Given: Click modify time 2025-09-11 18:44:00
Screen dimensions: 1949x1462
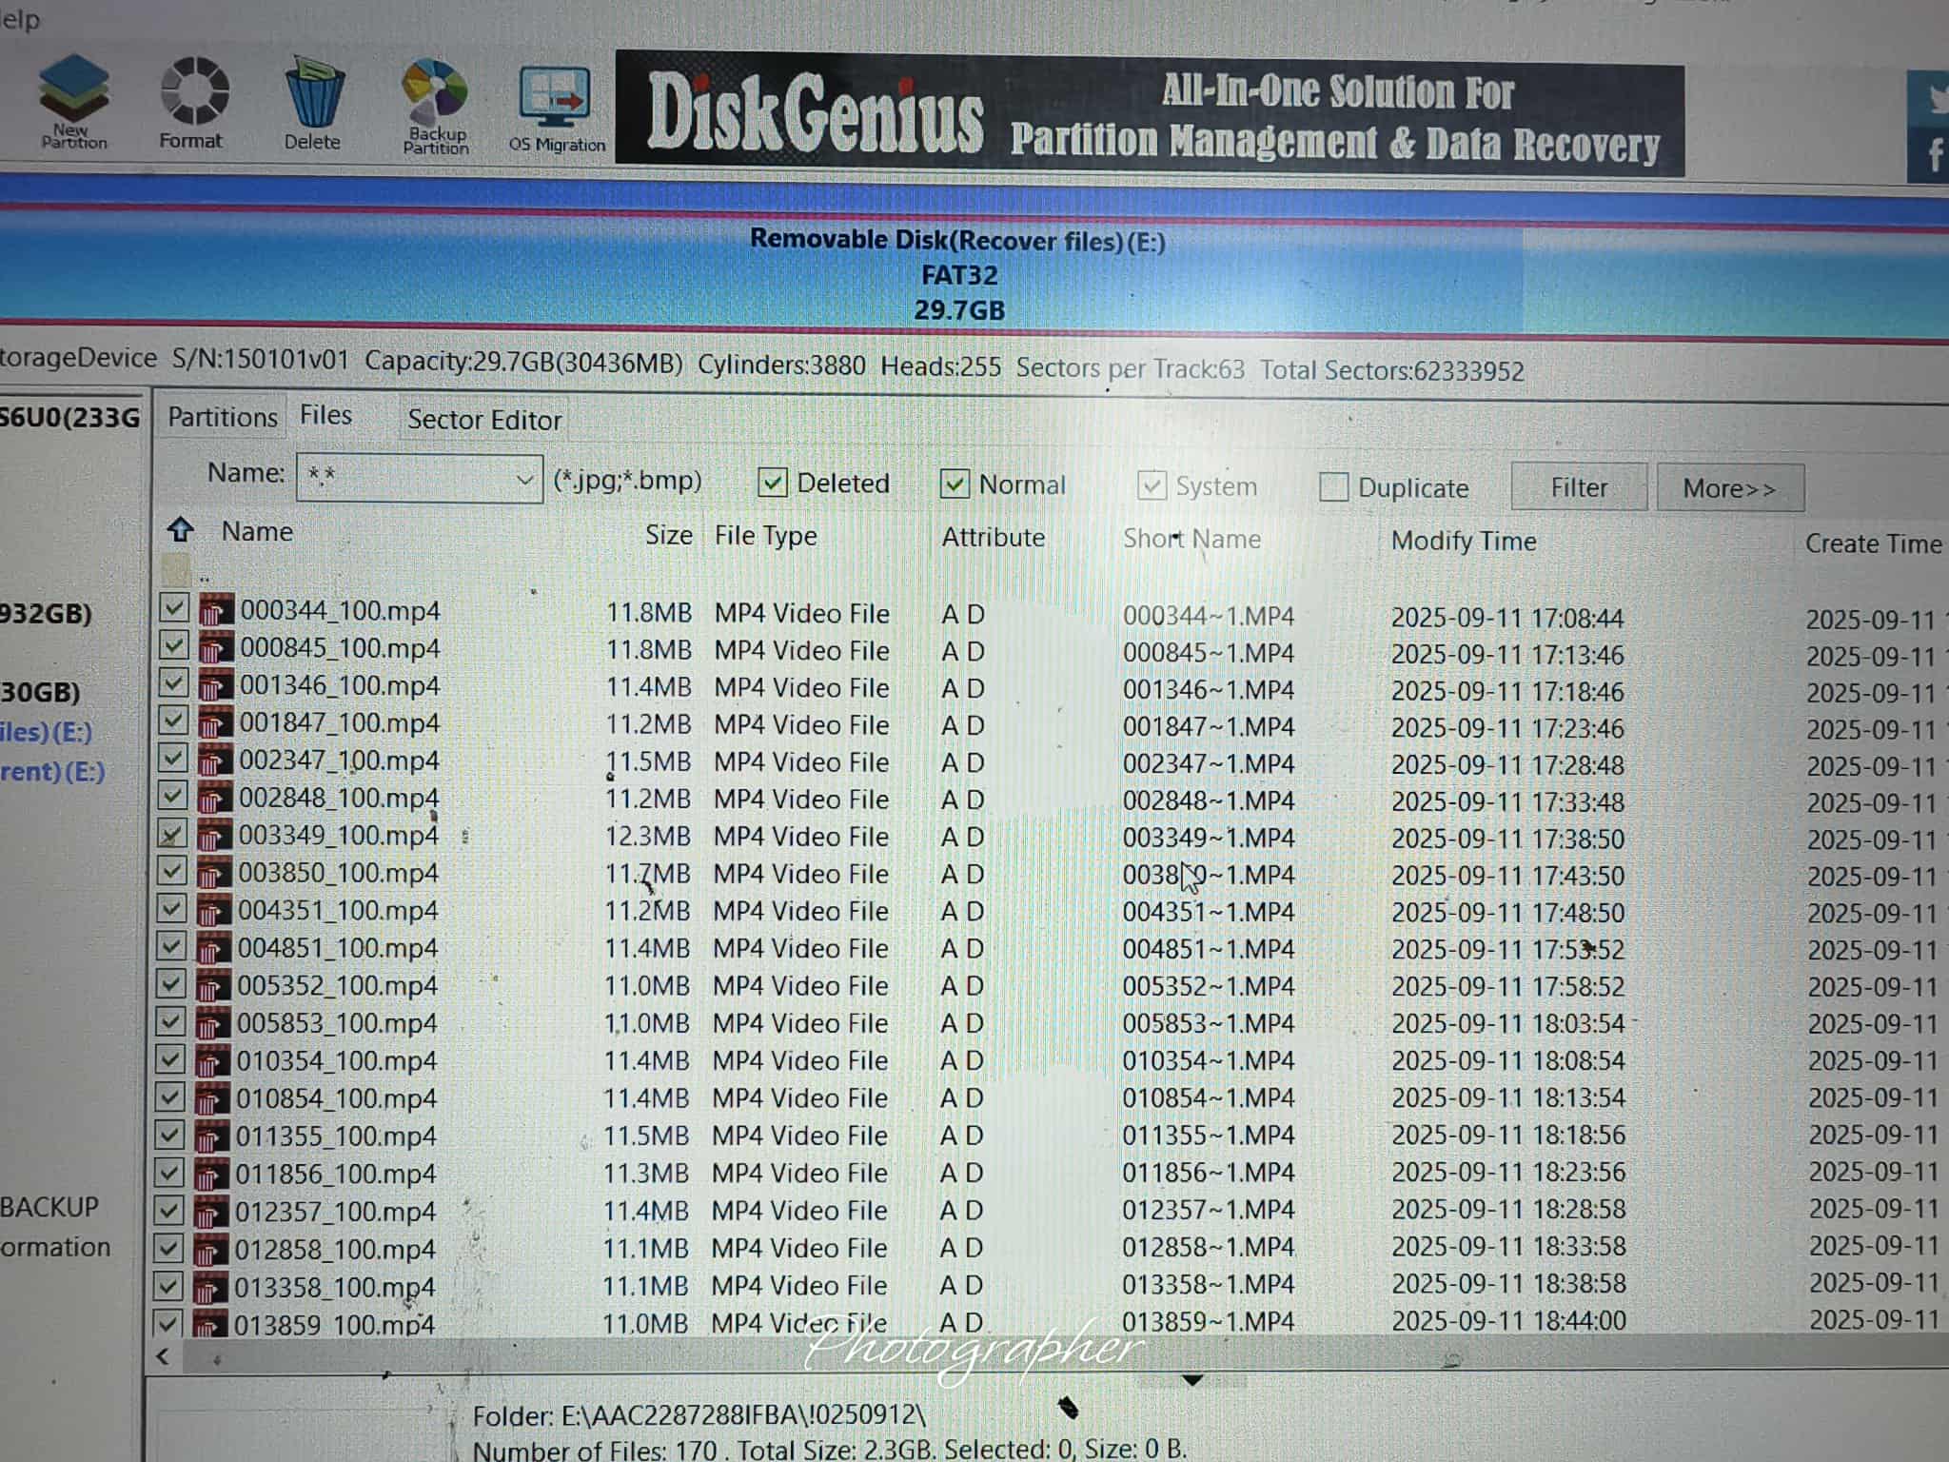Looking at the screenshot, I should pos(1508,1320).
